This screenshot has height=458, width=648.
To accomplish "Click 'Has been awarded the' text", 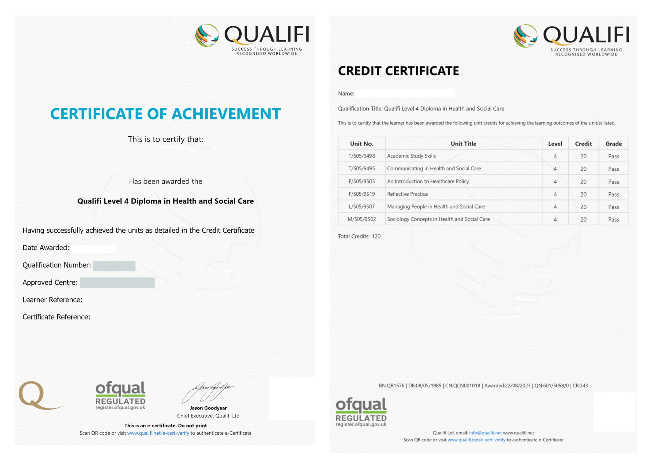I will 166,181.
